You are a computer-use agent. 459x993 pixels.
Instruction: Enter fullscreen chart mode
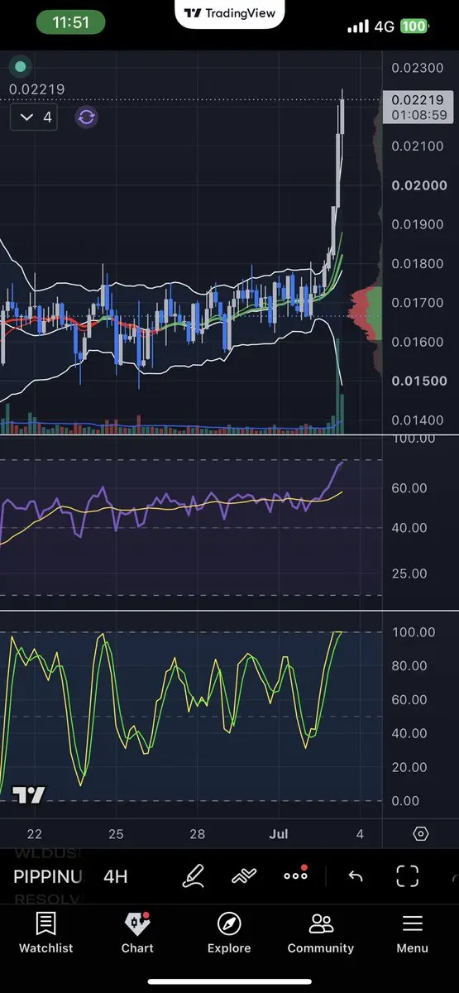[407, 875]
